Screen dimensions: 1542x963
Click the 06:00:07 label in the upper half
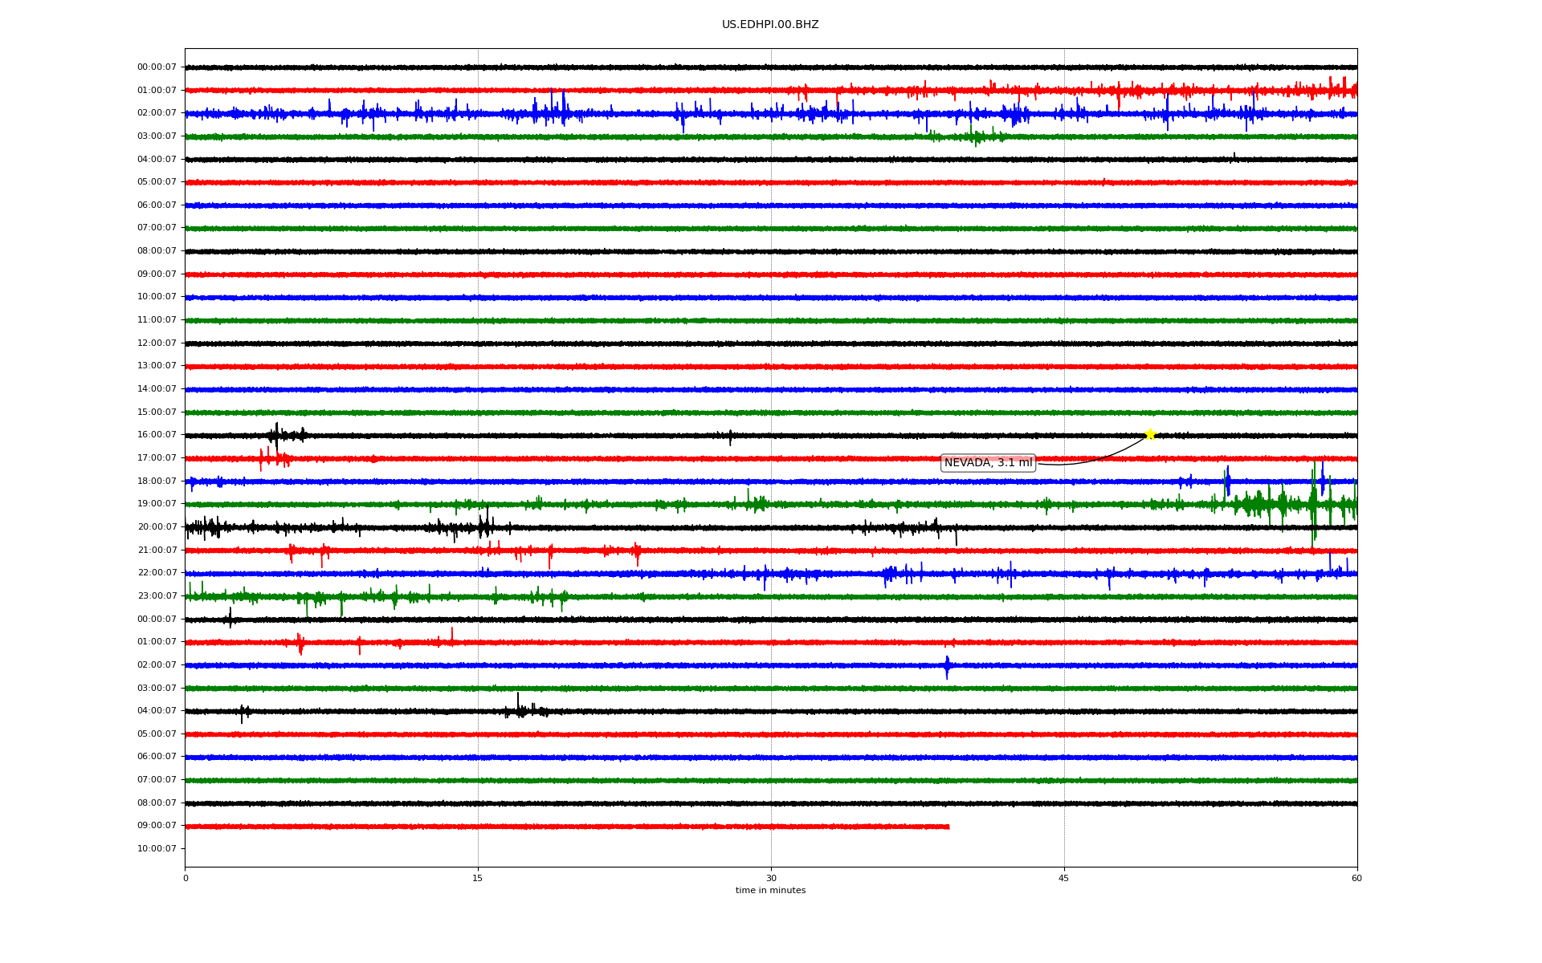(x=157, y=205)
